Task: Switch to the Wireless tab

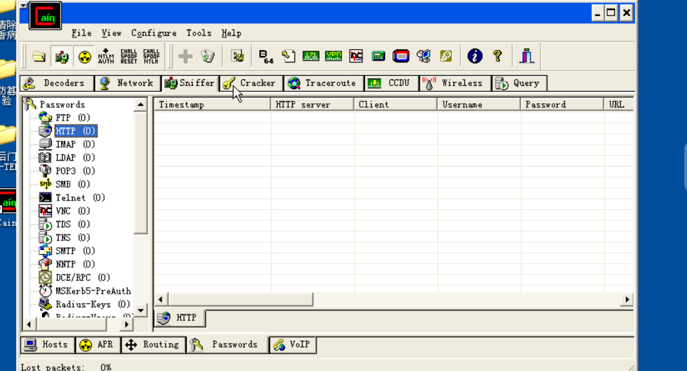Action: coord(455,83)
